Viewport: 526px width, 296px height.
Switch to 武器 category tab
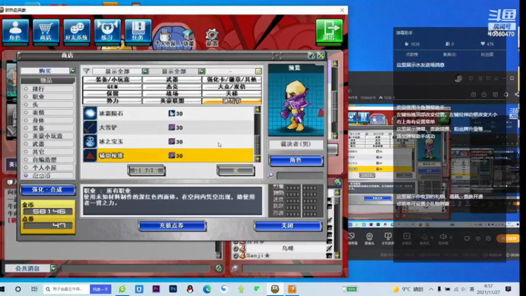(x=172, y=80)
